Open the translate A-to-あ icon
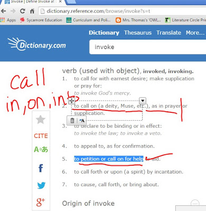Screen dimensions: 206x211 pyautogui.click(x=41, y=149)
